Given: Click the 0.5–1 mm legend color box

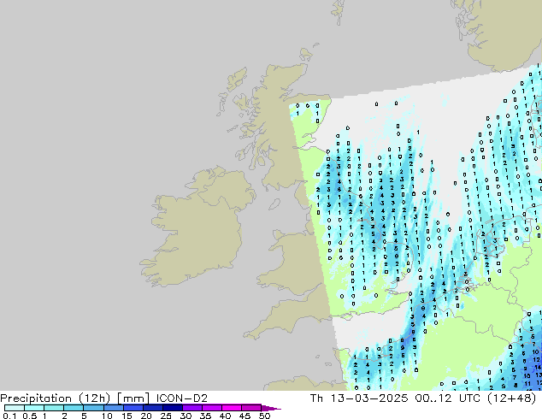Looking at the screenshot, I should (34, 408).
